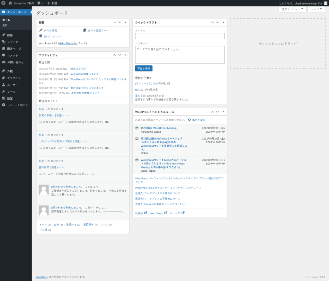Click the pages icon beside 43件の固定ページ
Viewport: 329px width, 281px height.
[x=84, y=30]
